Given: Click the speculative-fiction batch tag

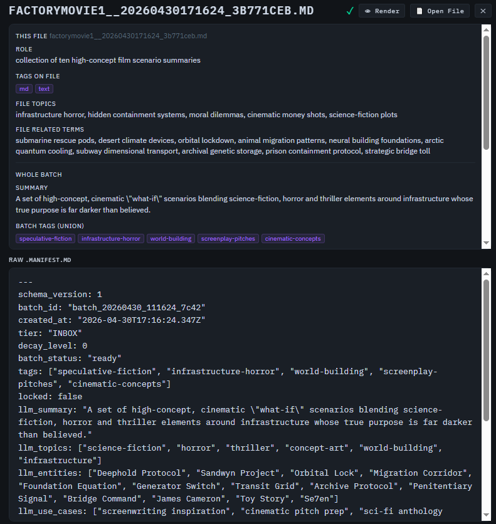Looking at the screenshot, I should [x=45, y=239].
